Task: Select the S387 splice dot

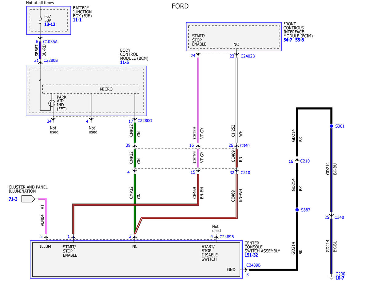Action: (x=297, y=210)
